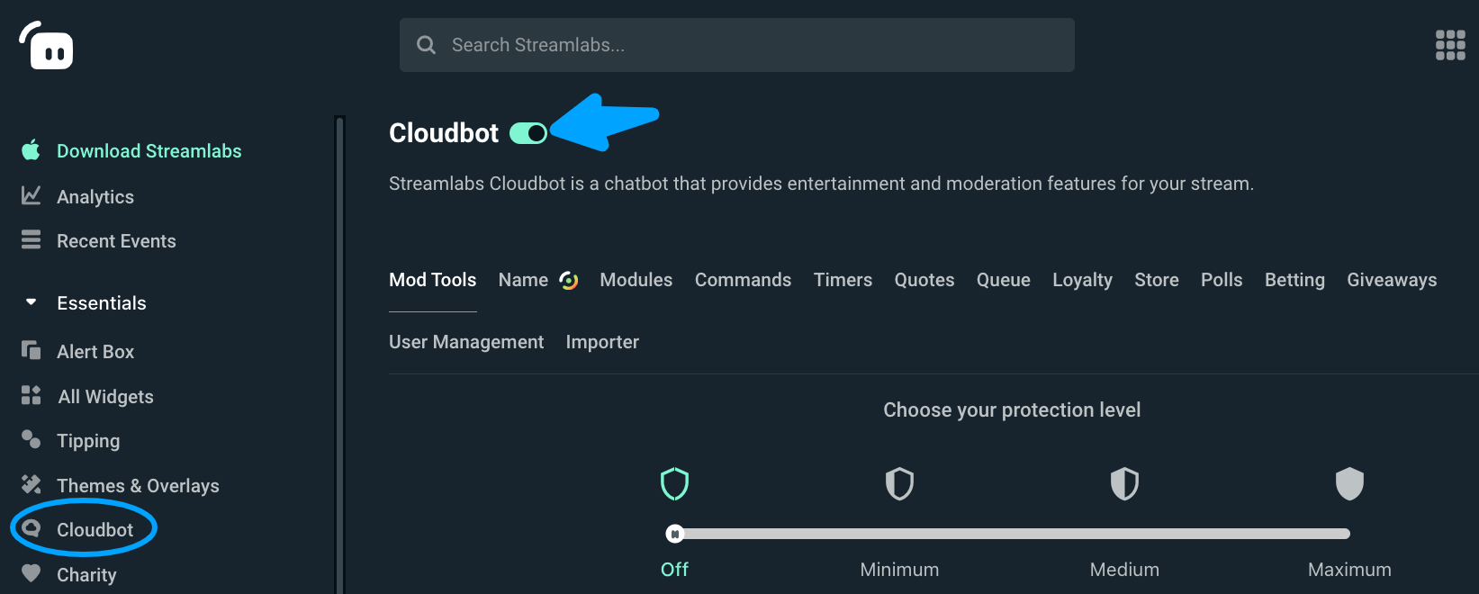
Task: Select the Analytics icon in the sidebar
Action: [31, 195]
